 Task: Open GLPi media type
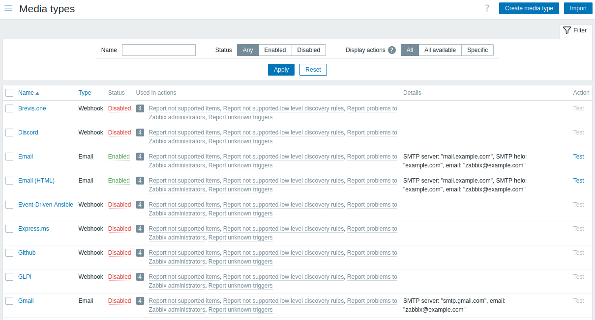click(x=25, y=277)
